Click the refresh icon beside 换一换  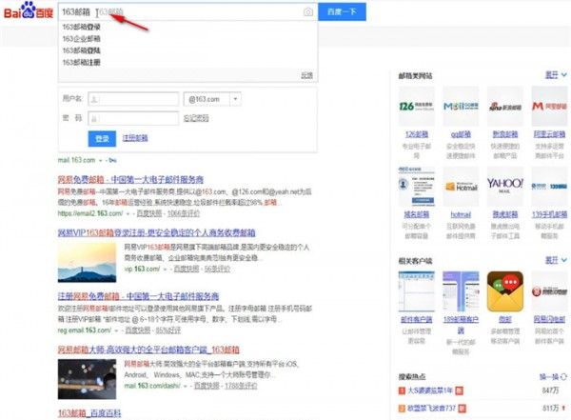(x=563, y=376)
